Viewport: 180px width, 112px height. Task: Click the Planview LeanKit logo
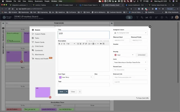click(7, 17)
